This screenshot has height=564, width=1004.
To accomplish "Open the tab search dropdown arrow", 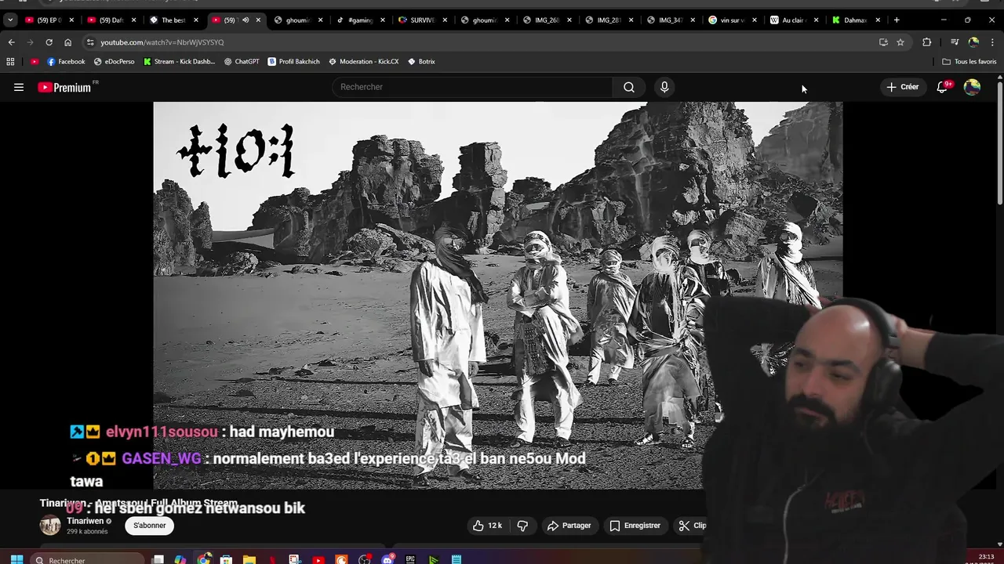I will click(x=10, y=20).
